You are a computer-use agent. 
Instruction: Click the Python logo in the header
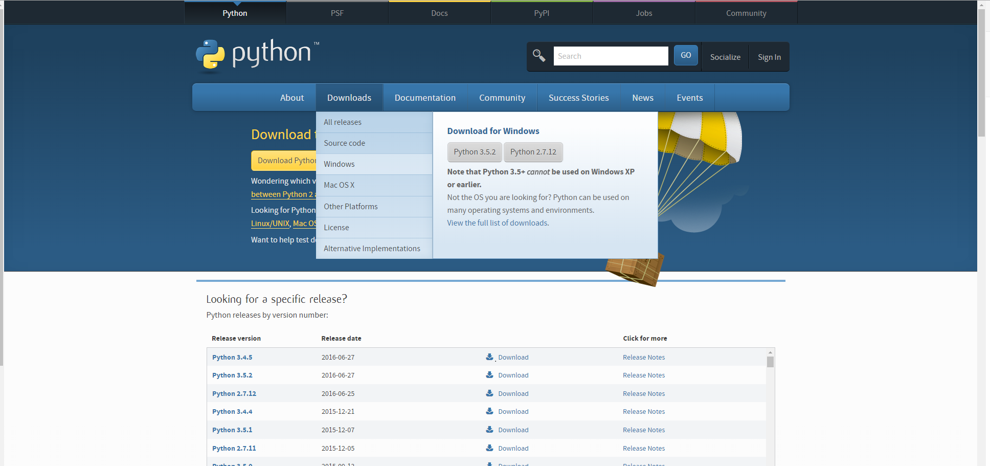point(257,54)
